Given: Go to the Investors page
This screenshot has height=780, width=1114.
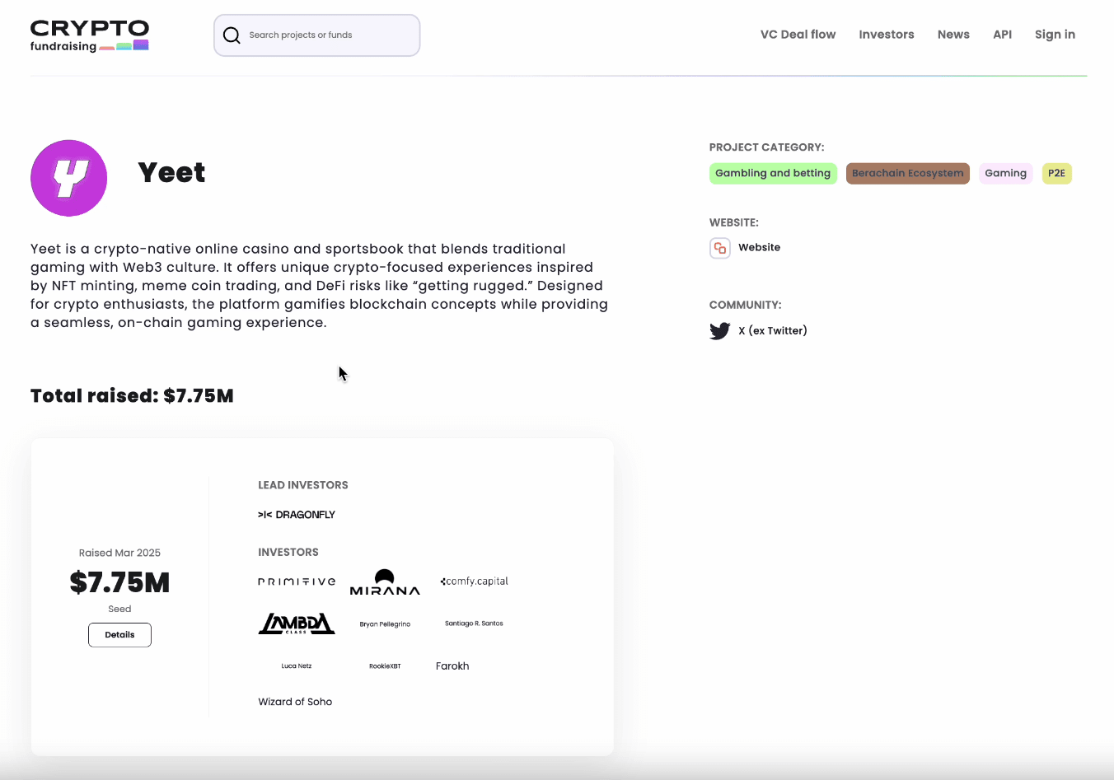Looking at the screenshot, I should (x=887, y=35).
